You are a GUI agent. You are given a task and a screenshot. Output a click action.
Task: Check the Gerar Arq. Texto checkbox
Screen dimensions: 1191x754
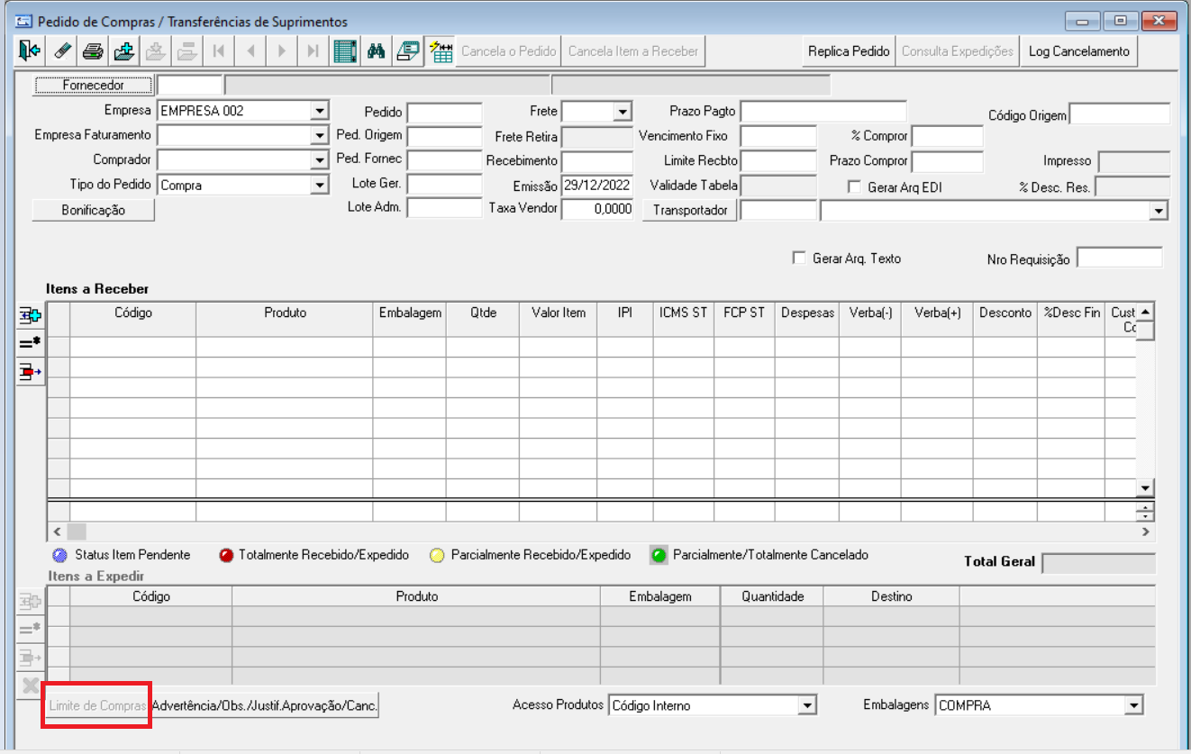(798, 258)
